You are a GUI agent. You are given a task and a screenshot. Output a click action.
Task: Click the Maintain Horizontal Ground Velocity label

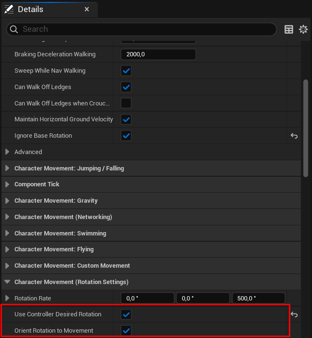click(64, 119)
